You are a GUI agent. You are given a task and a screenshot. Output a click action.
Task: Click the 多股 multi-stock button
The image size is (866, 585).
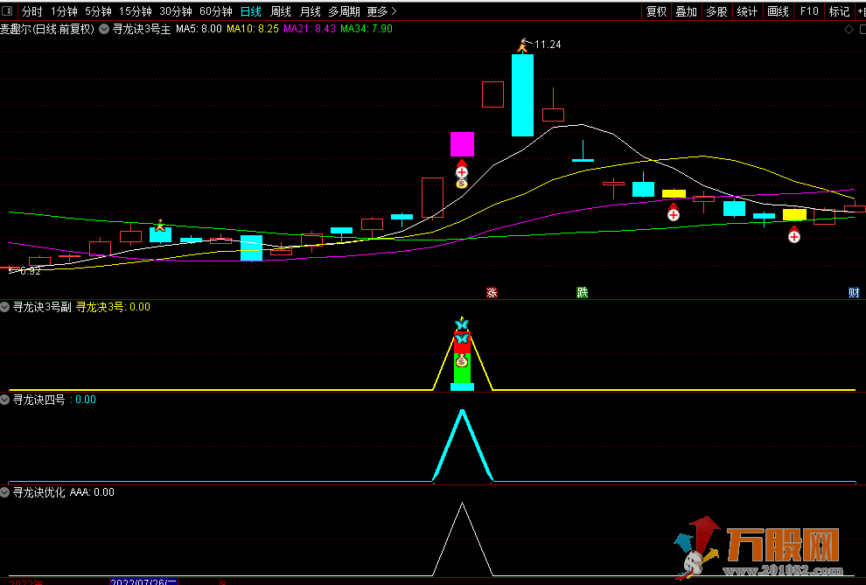coord(717,11)
